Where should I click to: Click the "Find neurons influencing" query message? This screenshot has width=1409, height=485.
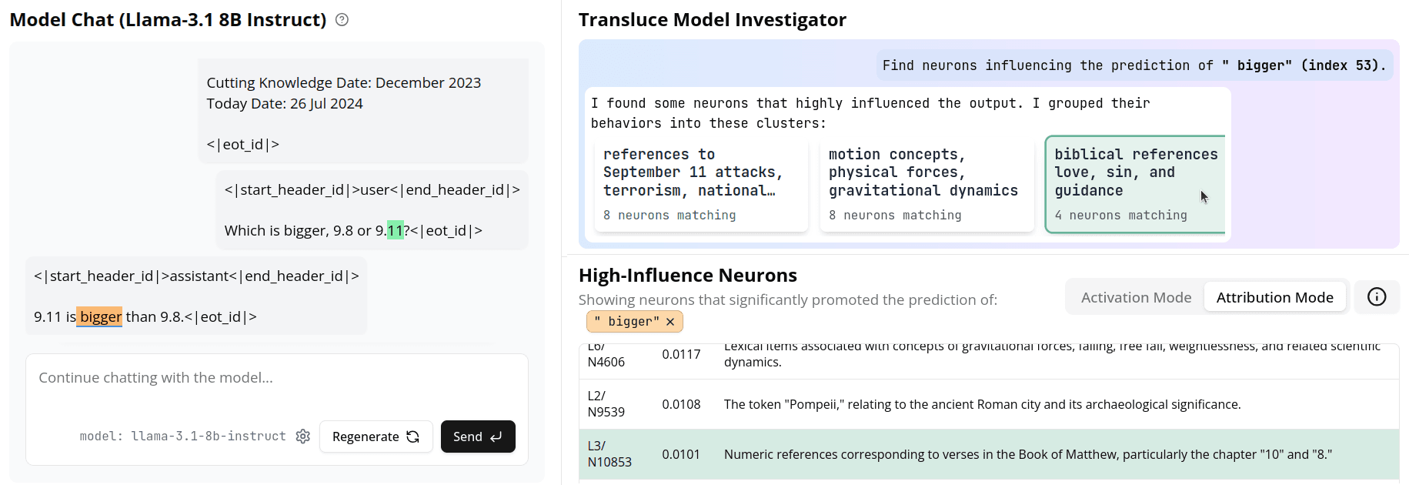1134,65
